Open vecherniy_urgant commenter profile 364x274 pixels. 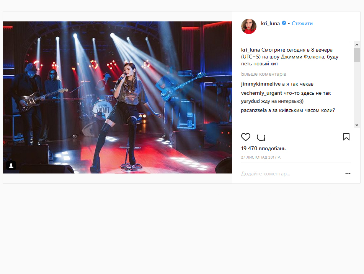coord(262,93)
